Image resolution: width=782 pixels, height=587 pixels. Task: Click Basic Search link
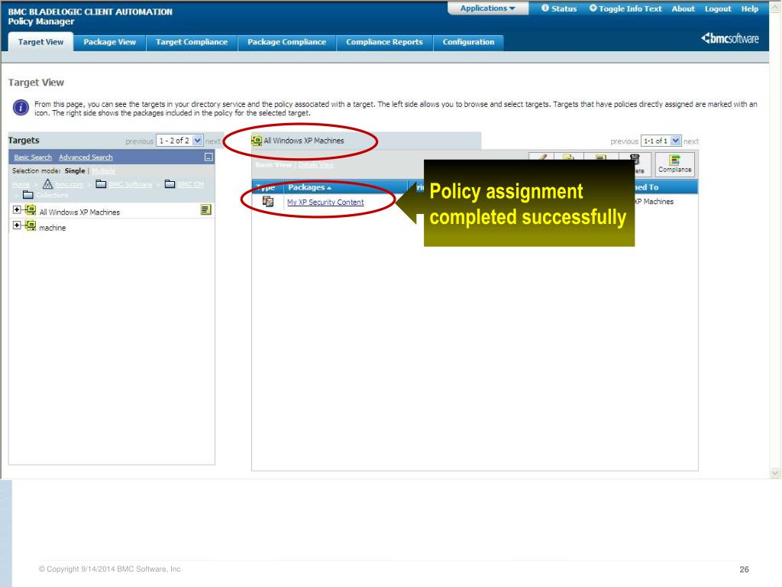[x=33, y=157]
